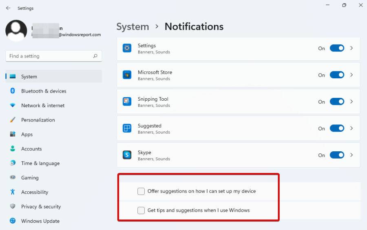The width and height of the screenshot is (367, 230).
Task: Click the Microsoft Store row label
Action: click(x=155, y=72)
